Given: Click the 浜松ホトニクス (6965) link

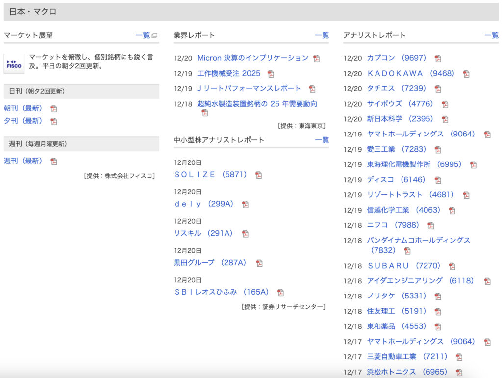Looking at the screenshot, I should point(407,372).
